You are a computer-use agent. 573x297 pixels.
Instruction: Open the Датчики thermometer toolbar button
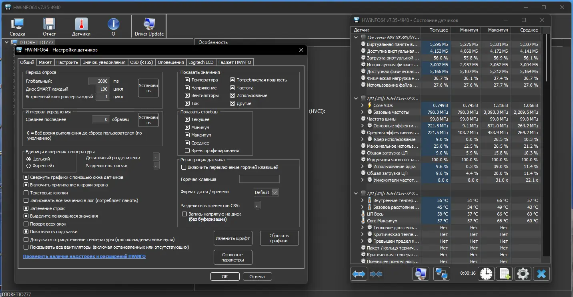pyautogui.click(x=81, y=27)
